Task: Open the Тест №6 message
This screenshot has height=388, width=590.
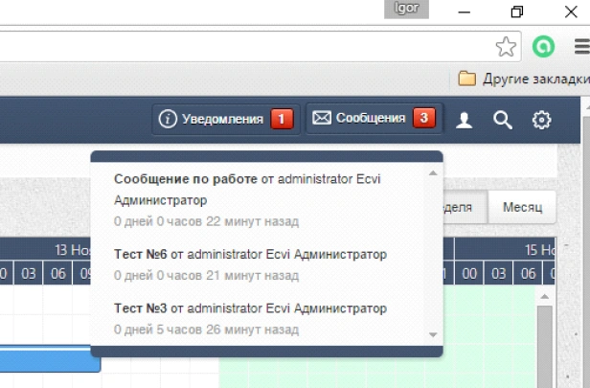Action: tap(141, 255)
